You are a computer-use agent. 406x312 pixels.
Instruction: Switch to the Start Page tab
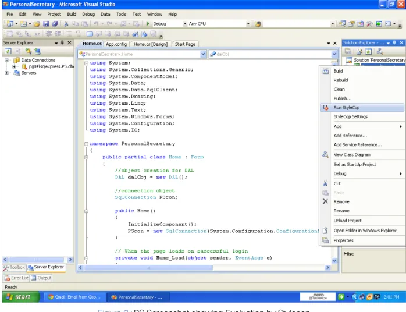[185, 44]
